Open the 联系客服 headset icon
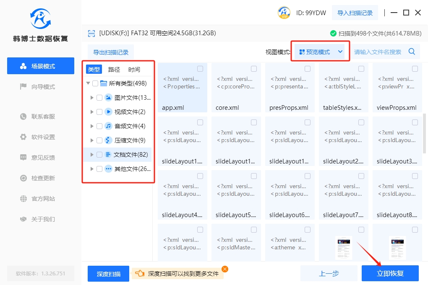The height and width of the screenshot is (285, 428). [x=23, y=117]
